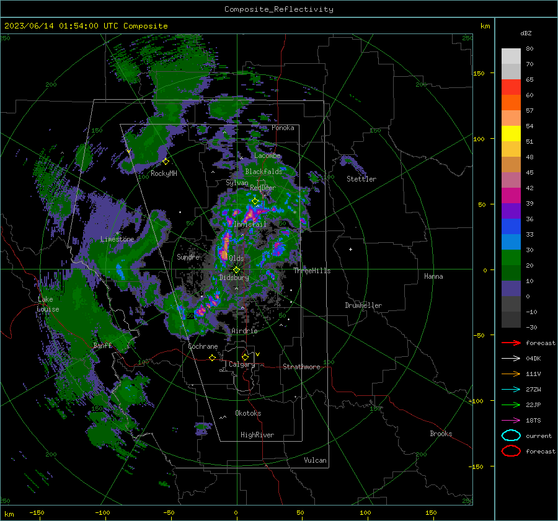Pick the magenta swatch between 42 and 39 dBZ

(x=511, y=195)
